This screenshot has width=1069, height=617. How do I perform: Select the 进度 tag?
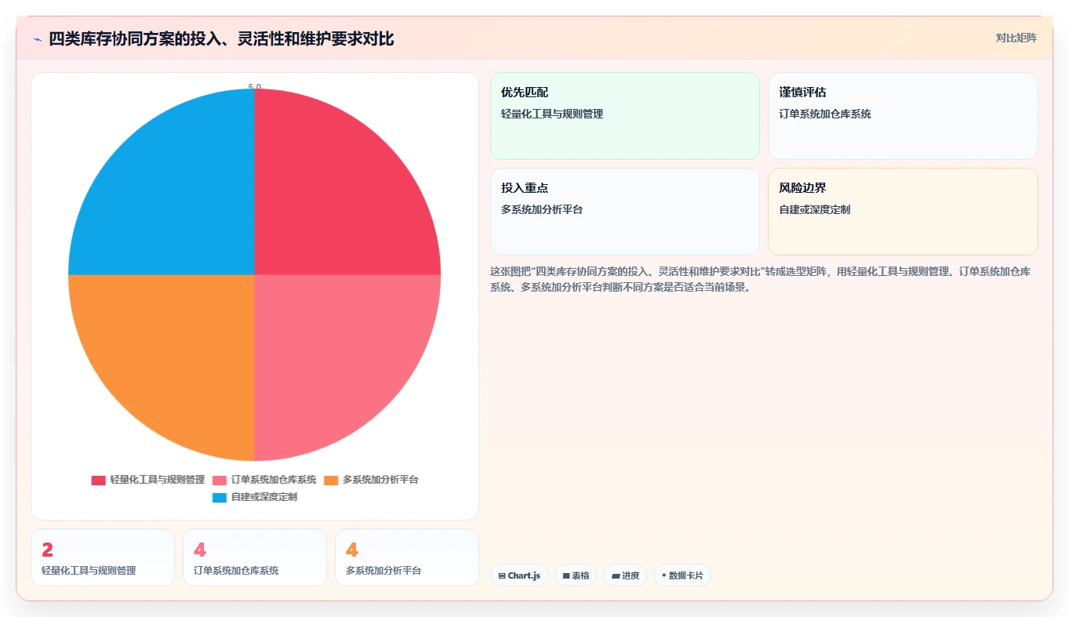(625, 575)
